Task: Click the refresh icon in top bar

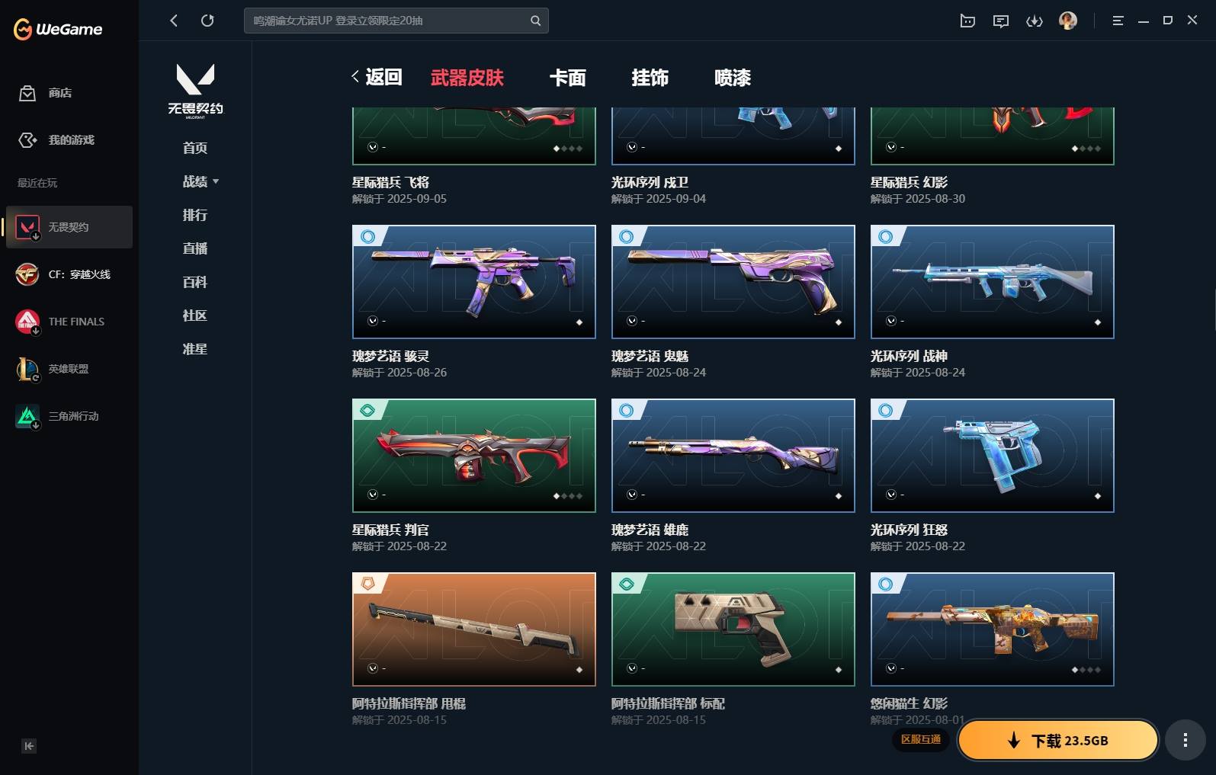Action: click(207, 21)
